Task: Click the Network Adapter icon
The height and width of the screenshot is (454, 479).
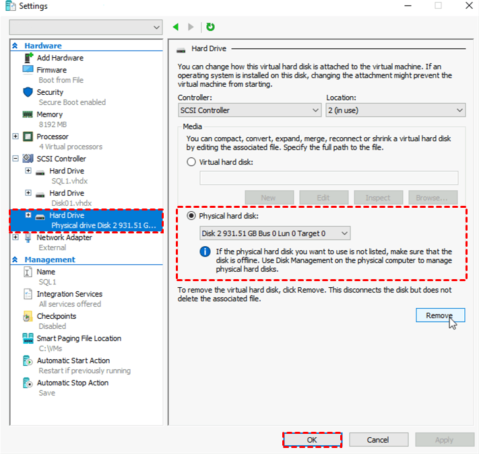Action: tap(28, 237)
